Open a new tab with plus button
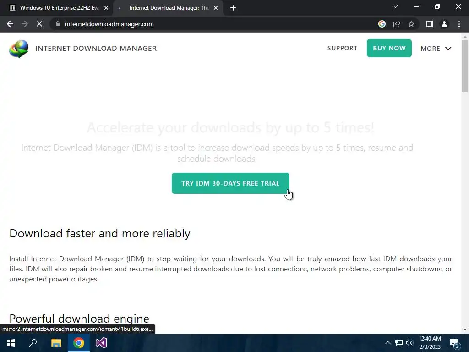 [x=233, y=8]
